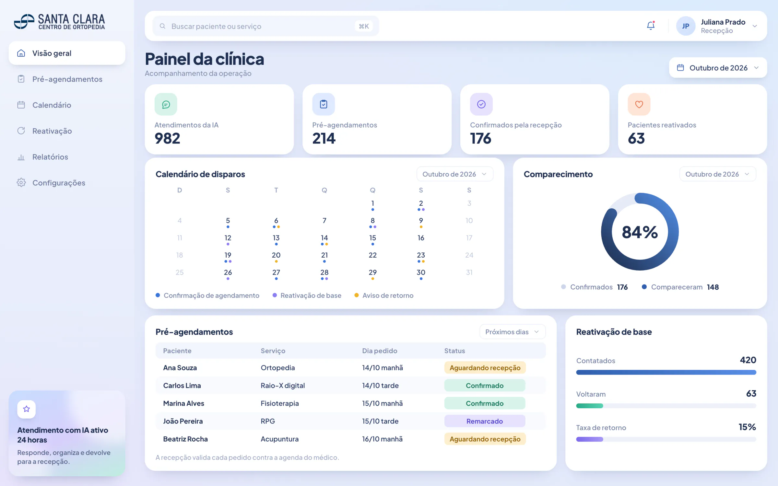This screenshot has width=778, height=486.
Task: Click the Aguardando recepção status for Ana Souza
Action: (x=485, y=368)
